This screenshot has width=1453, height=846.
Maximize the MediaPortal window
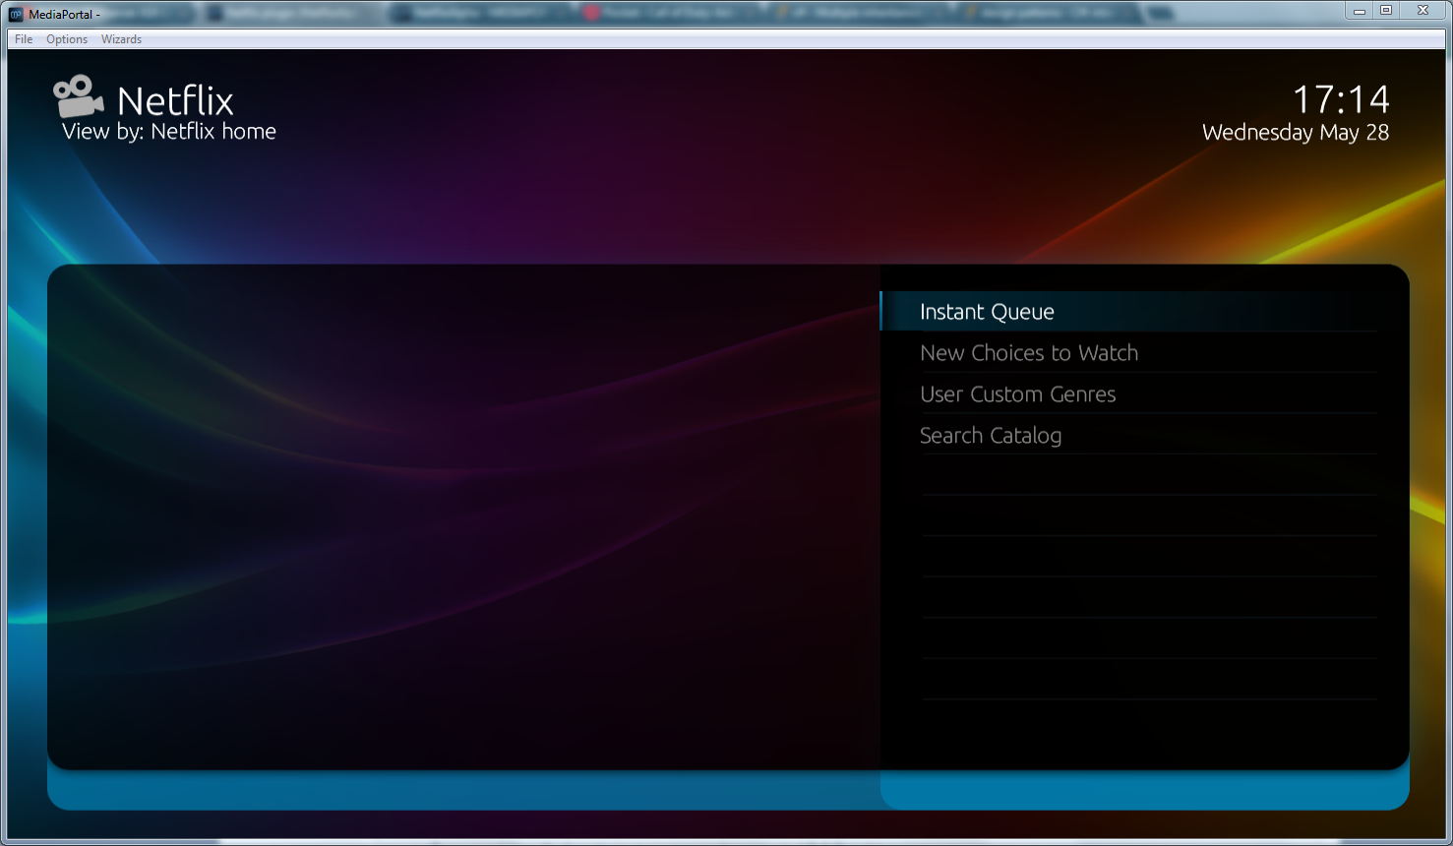click(1386, 11)
